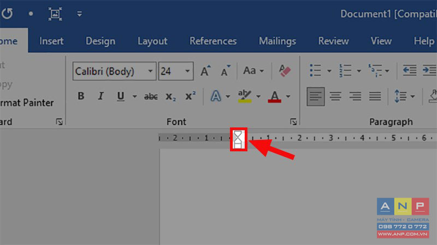Open Customize Quick Access Toolbar dropdown

coord(79,14)
